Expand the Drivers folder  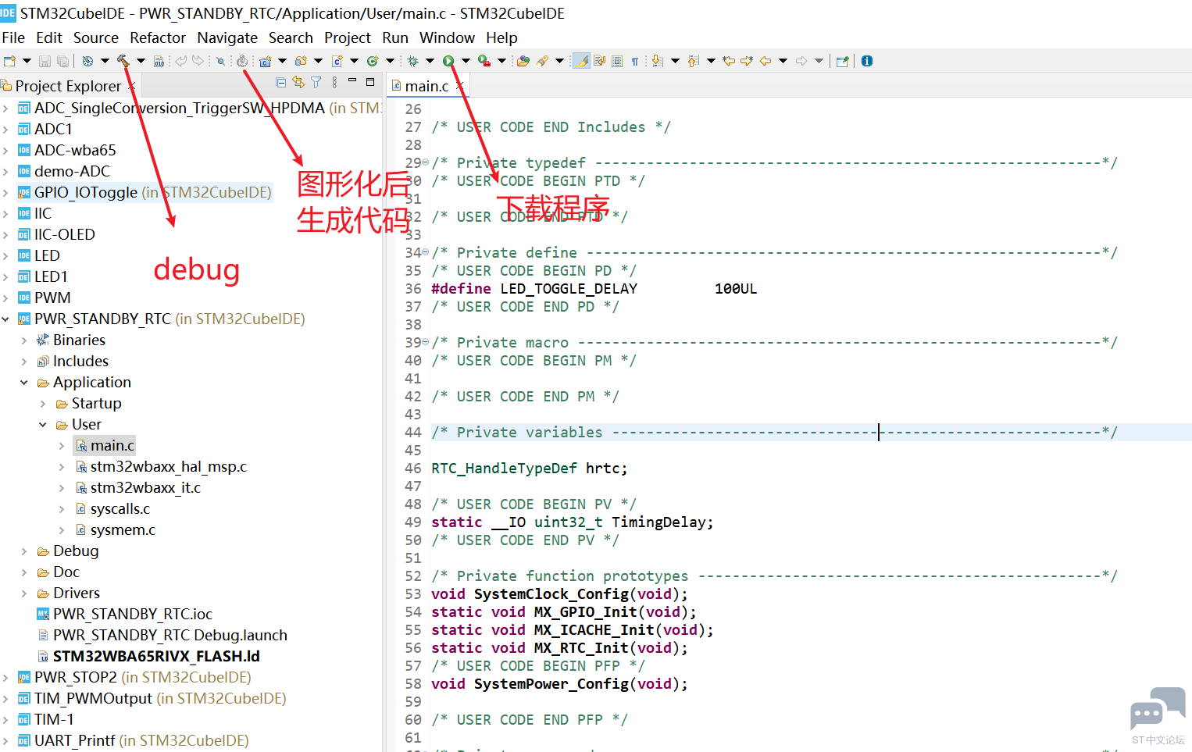click(24, 593)
